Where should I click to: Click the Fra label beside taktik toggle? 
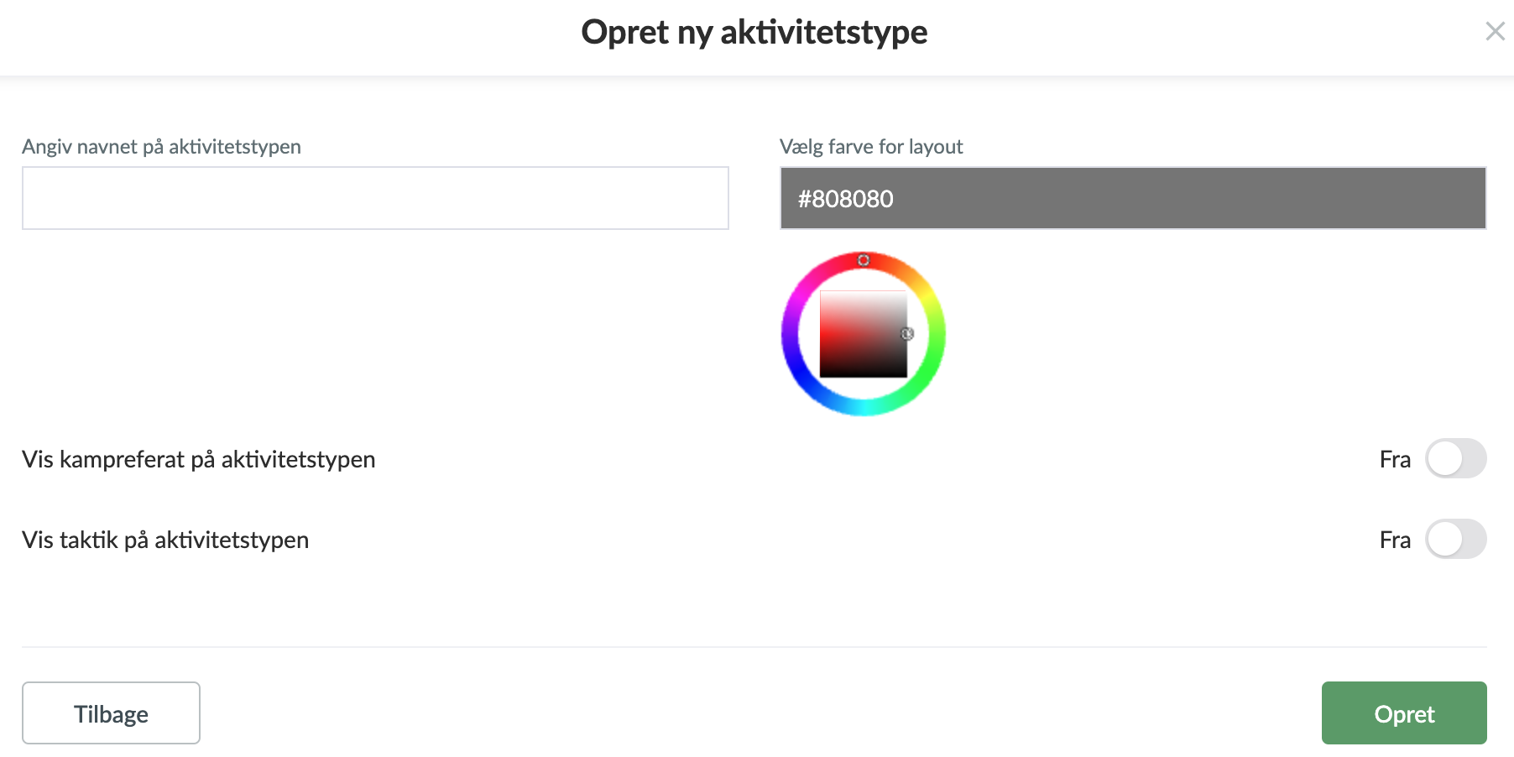tap(1395, 540)
